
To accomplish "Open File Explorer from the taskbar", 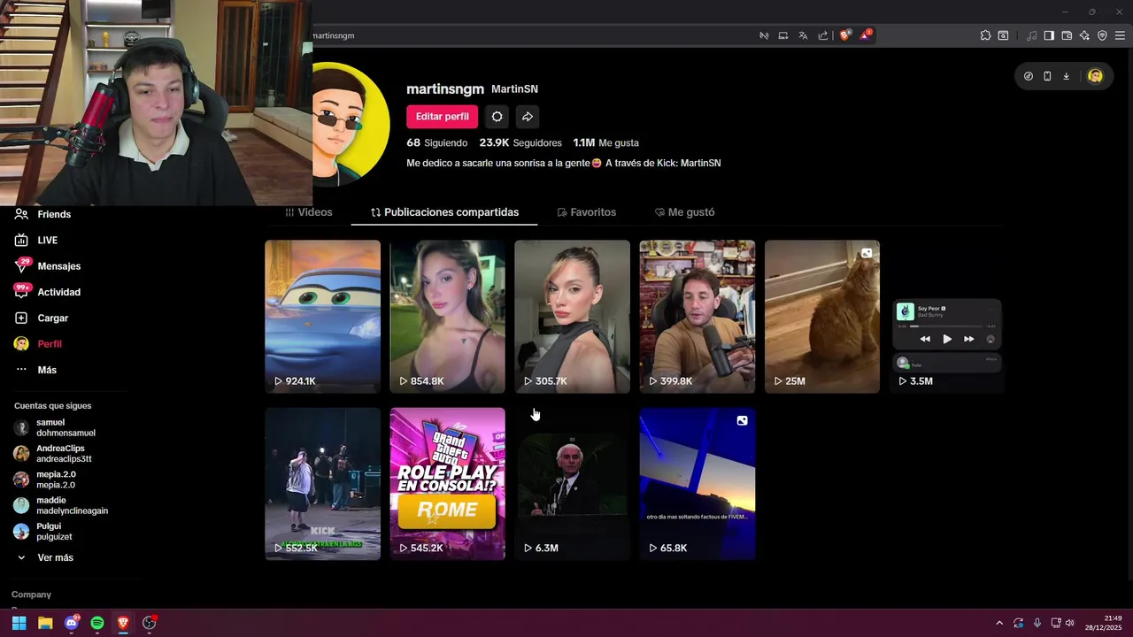I will (x=45, y=623).
